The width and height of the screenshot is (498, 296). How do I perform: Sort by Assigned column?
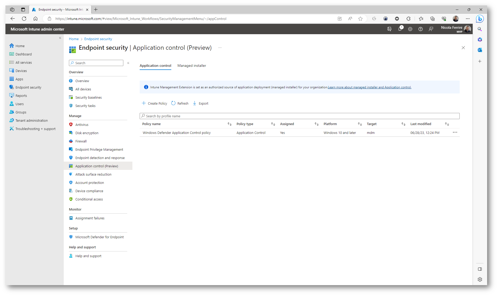[x=317, y=124]
